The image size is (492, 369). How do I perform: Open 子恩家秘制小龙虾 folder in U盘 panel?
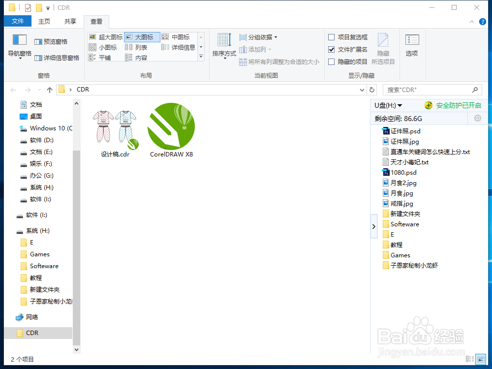[410, 266]
